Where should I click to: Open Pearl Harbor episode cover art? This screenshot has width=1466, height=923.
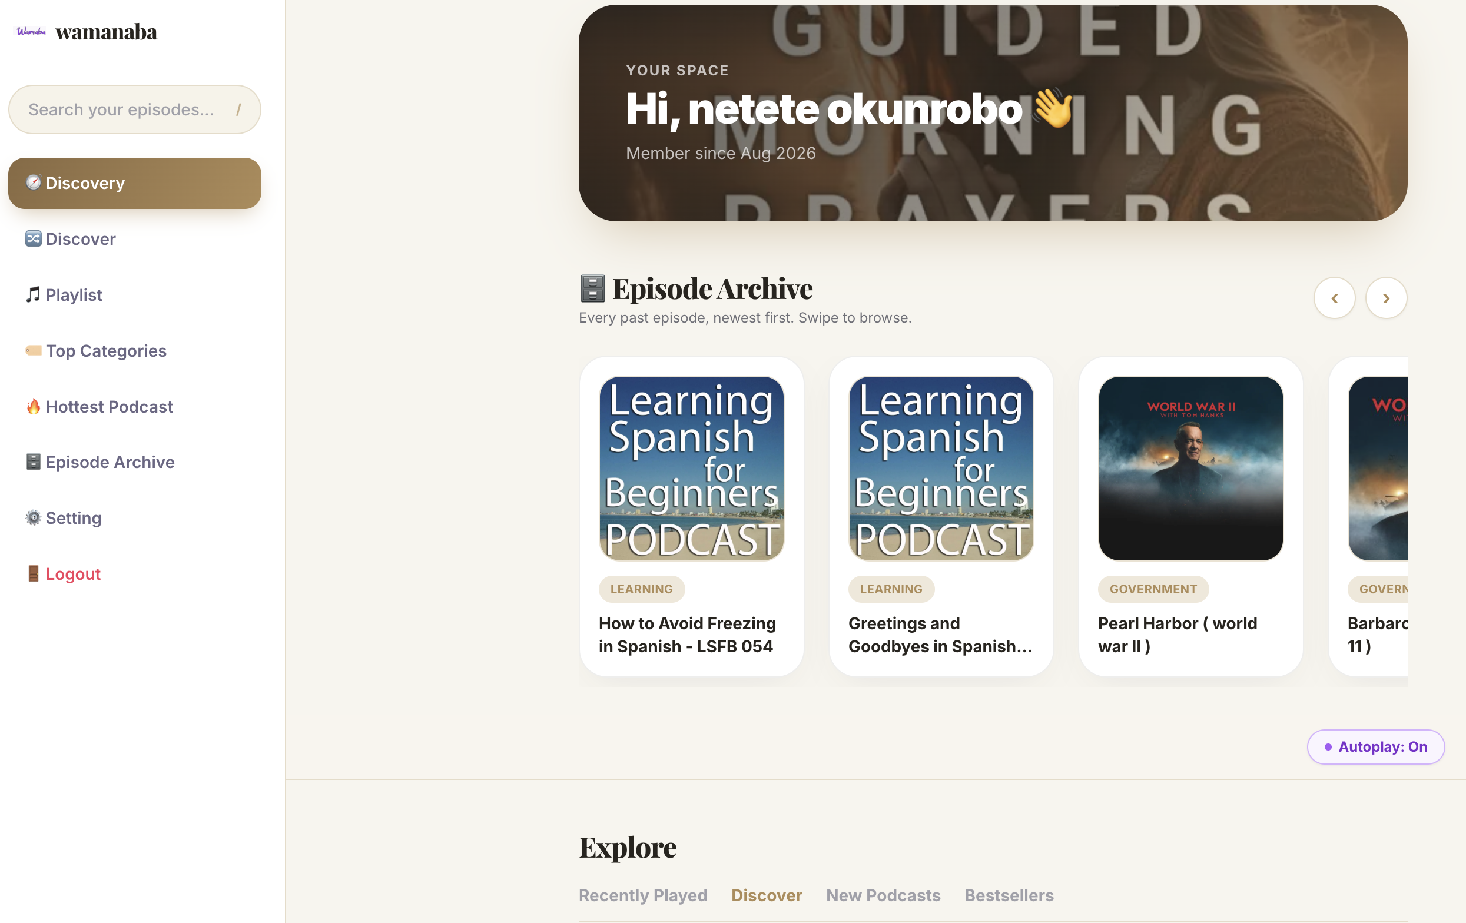pyautogui.click(x=1191, y=468)
